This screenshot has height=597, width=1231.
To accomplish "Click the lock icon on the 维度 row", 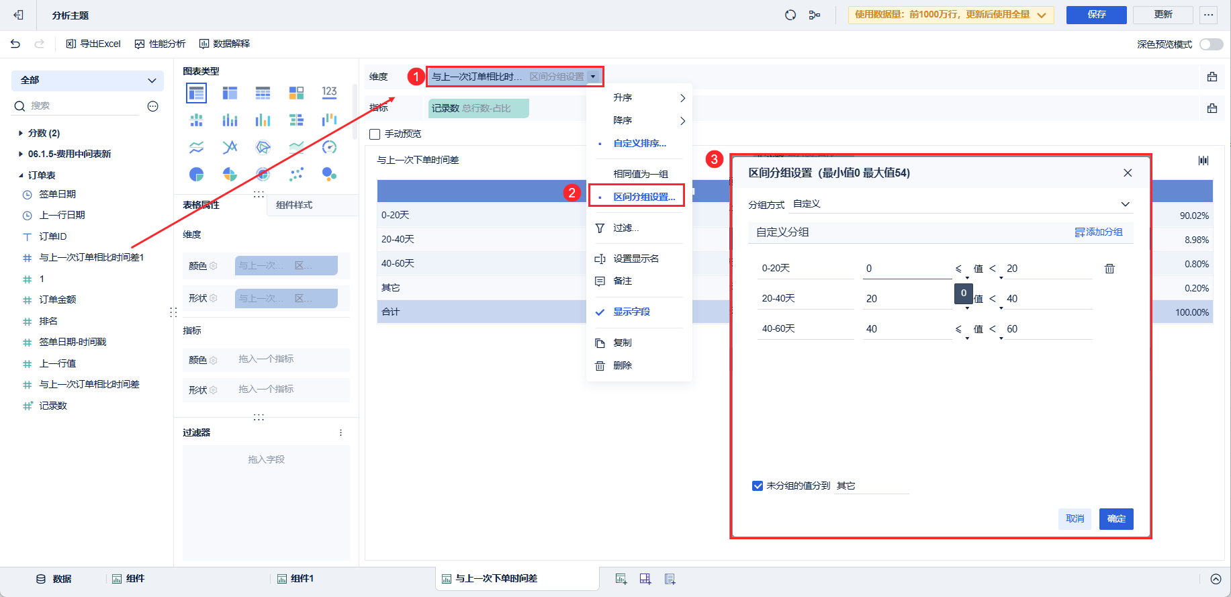I will 1212,77.
